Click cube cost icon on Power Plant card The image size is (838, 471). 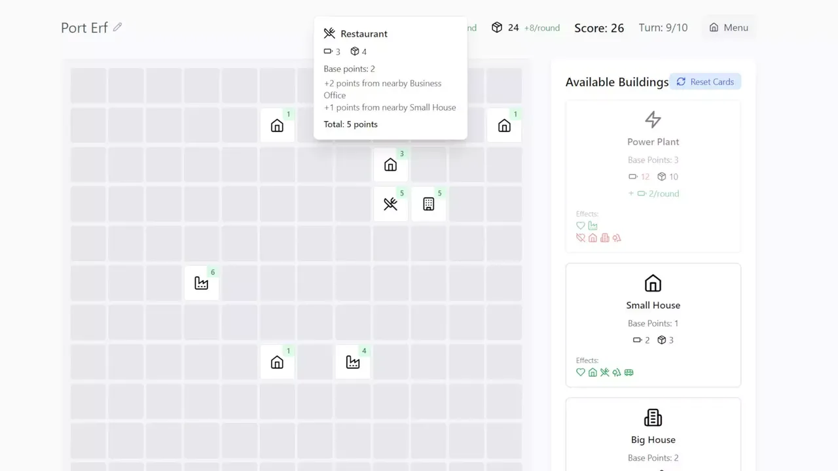click(x=662, y=177)
